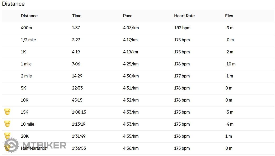Click the PR medal icon beside 20K

coord(7,136)
